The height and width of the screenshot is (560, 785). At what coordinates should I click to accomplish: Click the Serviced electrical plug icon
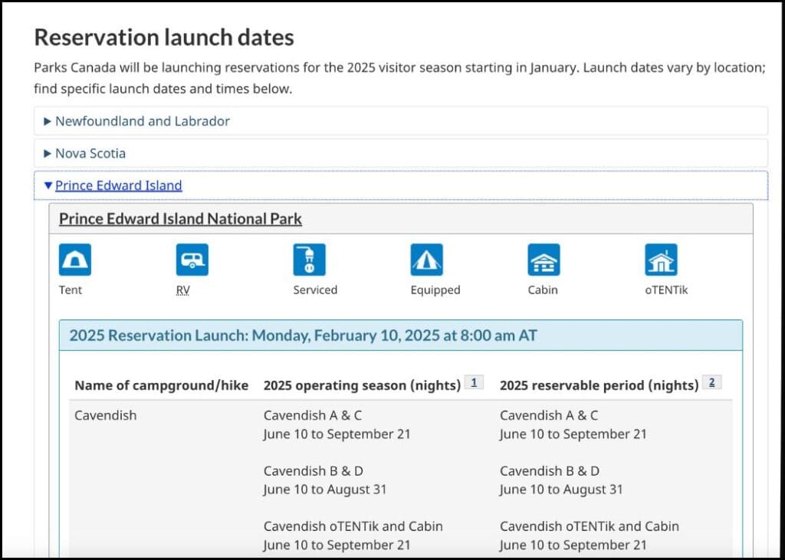[310, 260]
